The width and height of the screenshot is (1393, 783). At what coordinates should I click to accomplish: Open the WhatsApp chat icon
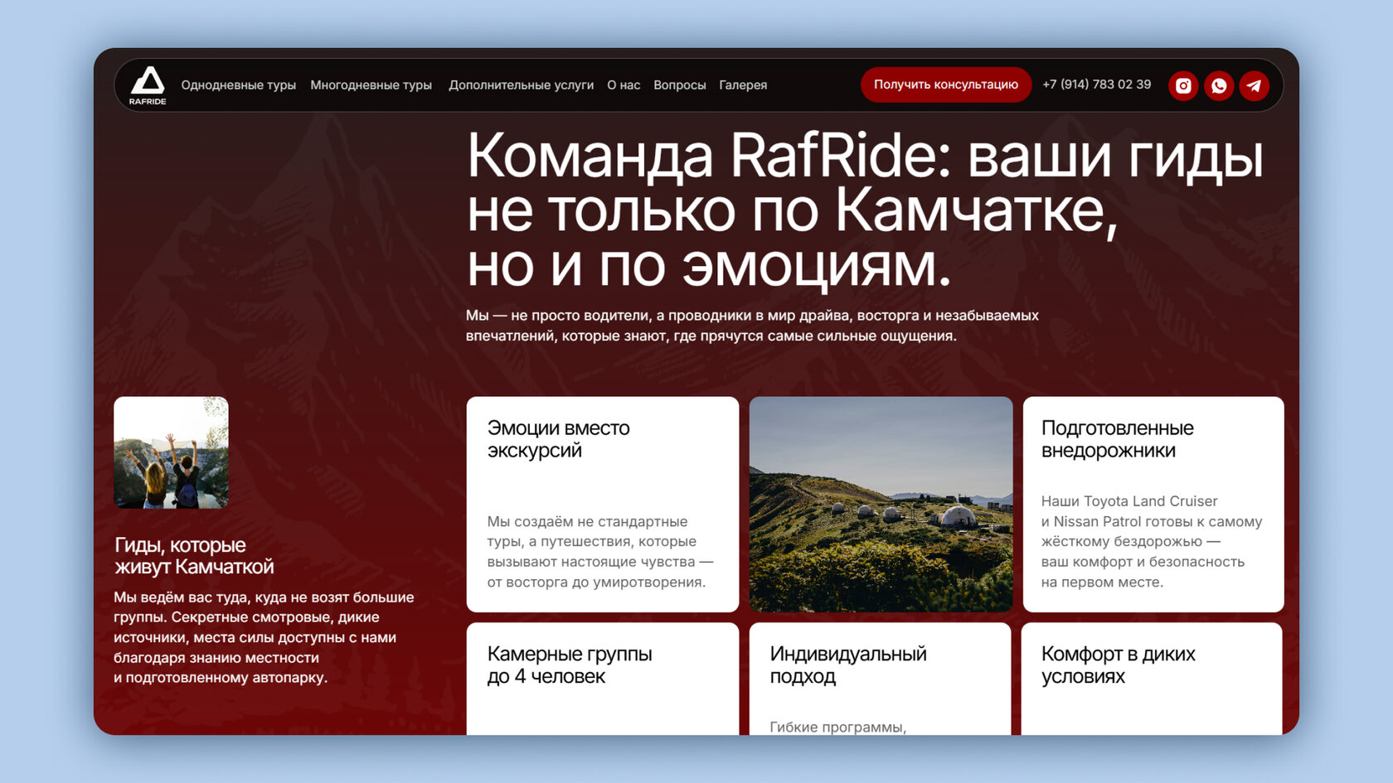1219,85
